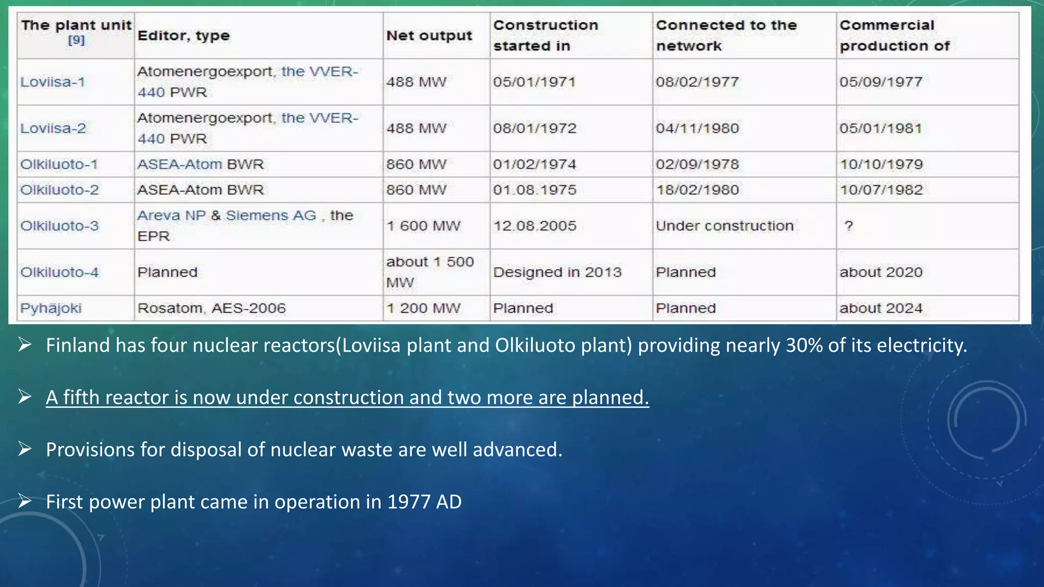Follow the Olkiluoto-1 link
This screenshot has height=587, width=1044.
coord(59,165)
